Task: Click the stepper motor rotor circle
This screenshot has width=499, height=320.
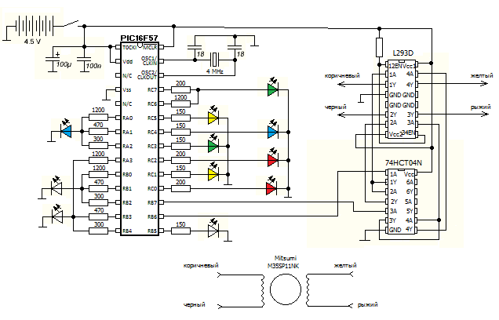Action: tap(286, 289)
